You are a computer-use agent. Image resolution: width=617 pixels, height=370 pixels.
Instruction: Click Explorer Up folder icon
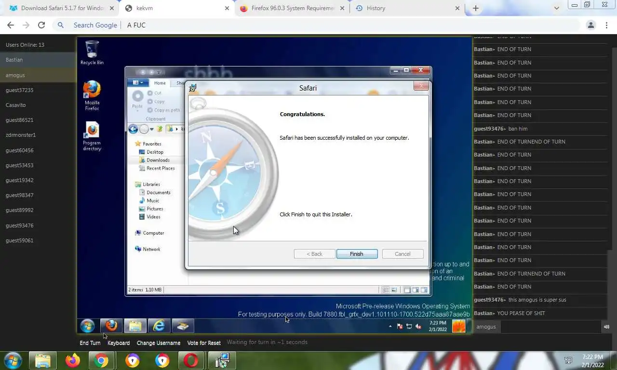160,129
